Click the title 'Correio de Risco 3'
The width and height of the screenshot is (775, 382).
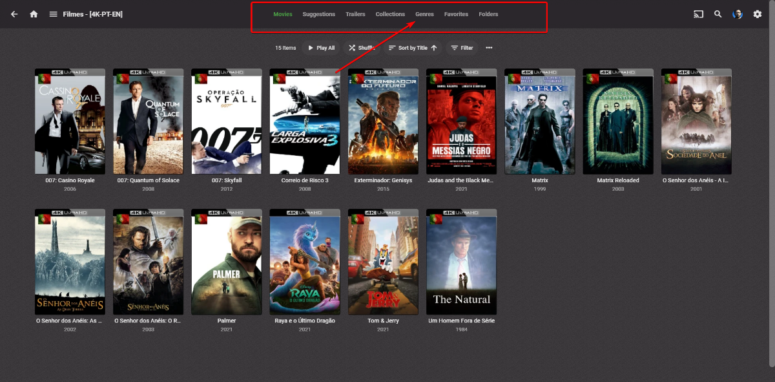[x=305, y=180]
